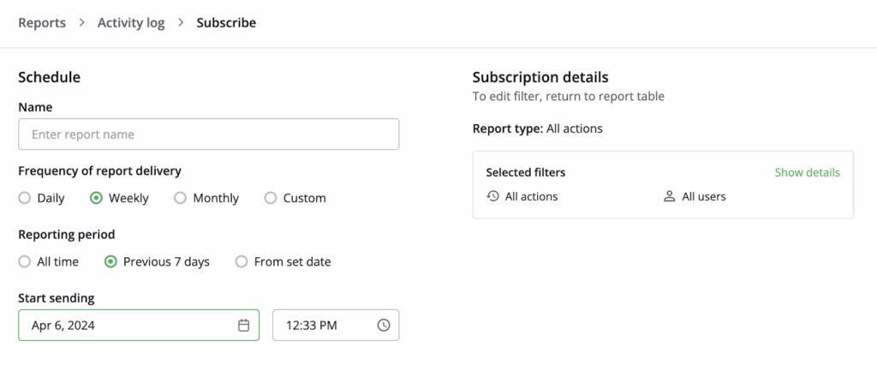This screenshot has height=371, width=877.
Task: Click the history icon beside All actions
Action: 492,196
